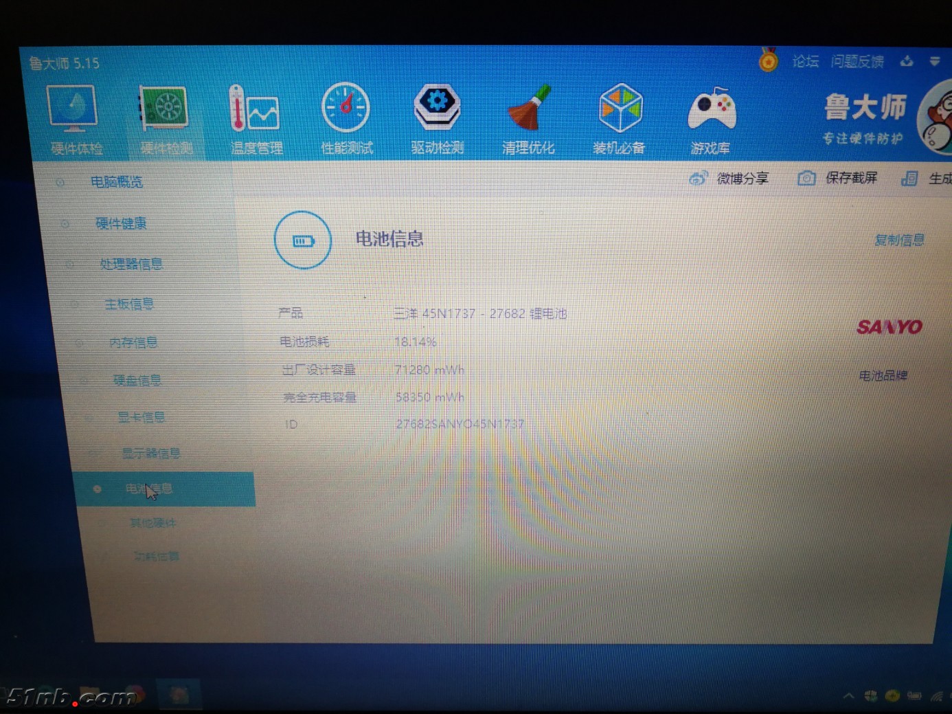Click the battery icon in system tray
952x714 pixels.
point(914,696)
